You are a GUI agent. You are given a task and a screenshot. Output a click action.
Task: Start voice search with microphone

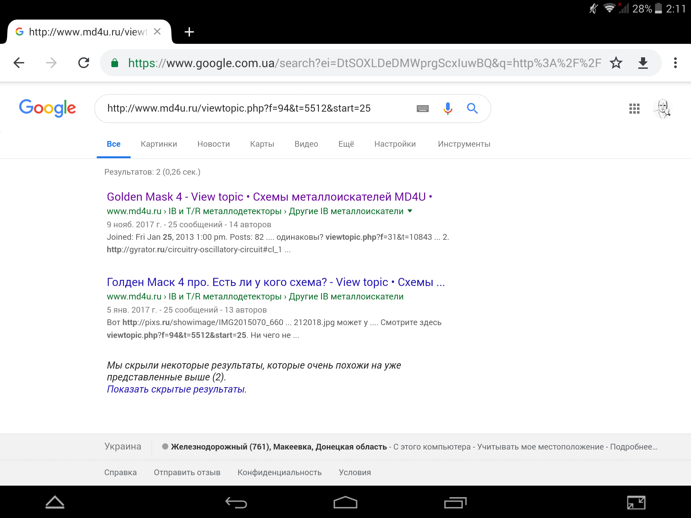coord(448,109)
